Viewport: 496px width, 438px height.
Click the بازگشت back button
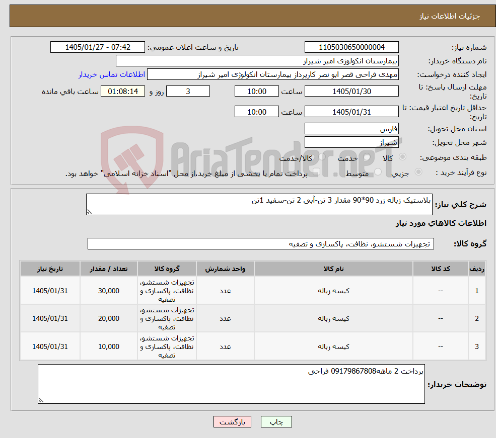click(232, 422)
